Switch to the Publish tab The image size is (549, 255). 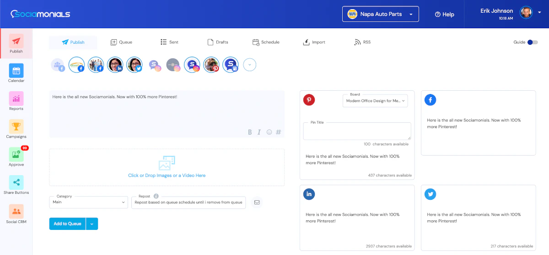(73, 42)
